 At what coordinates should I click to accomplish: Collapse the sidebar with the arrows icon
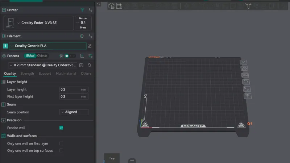coord(99,4)
